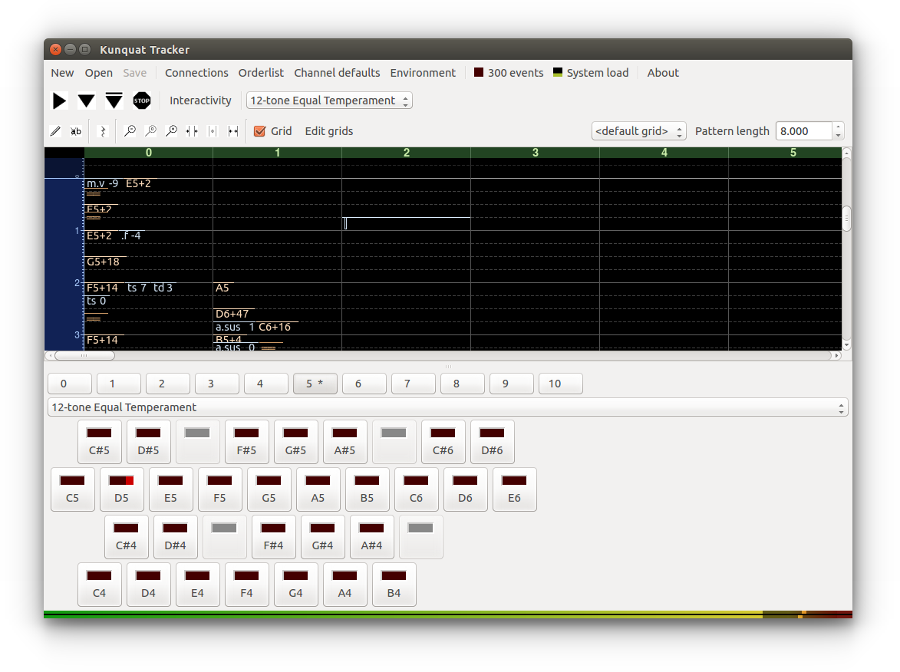Click the System load indicator
The width and height of the screenshot is (900, 672).
pos(591,73)
